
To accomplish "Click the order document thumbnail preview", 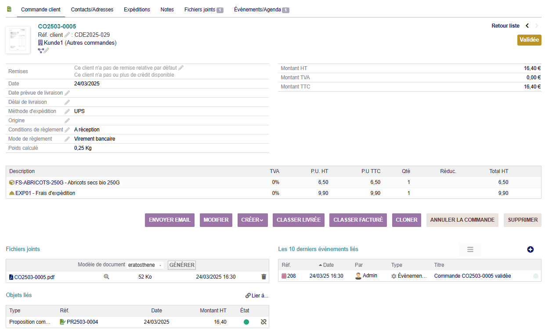I will [18, 40].
